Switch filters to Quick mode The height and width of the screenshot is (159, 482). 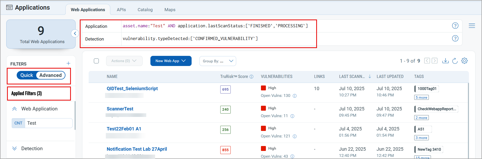pos(27,75)
